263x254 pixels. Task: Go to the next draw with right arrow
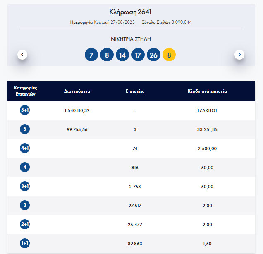tap(239, 54)
